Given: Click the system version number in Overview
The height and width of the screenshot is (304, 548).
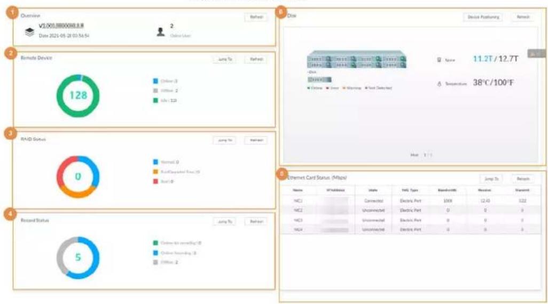Looking at the screenshot, I should pyautogui.click(x=61, y=26).
